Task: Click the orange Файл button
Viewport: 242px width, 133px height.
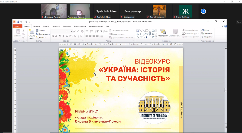Action: tap(18, 27)
